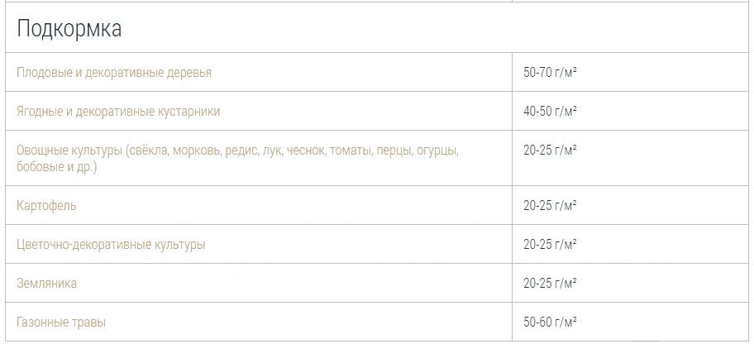Image resolution: width=754 pixels, height=344 pixels.
Task: Open the Картофель link
Action: [46, 206]
